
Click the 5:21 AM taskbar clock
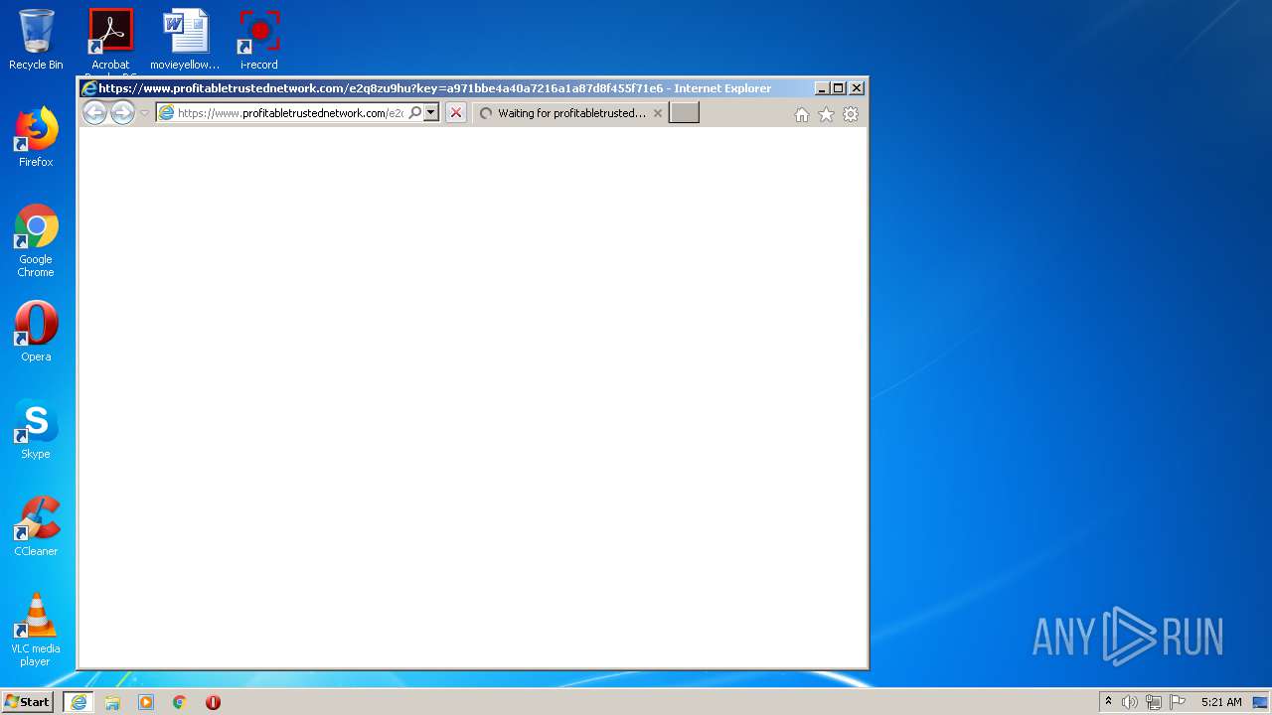tap(1221, 702)
